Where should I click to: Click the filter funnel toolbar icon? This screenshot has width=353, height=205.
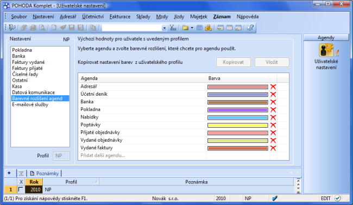click(173, 28)
